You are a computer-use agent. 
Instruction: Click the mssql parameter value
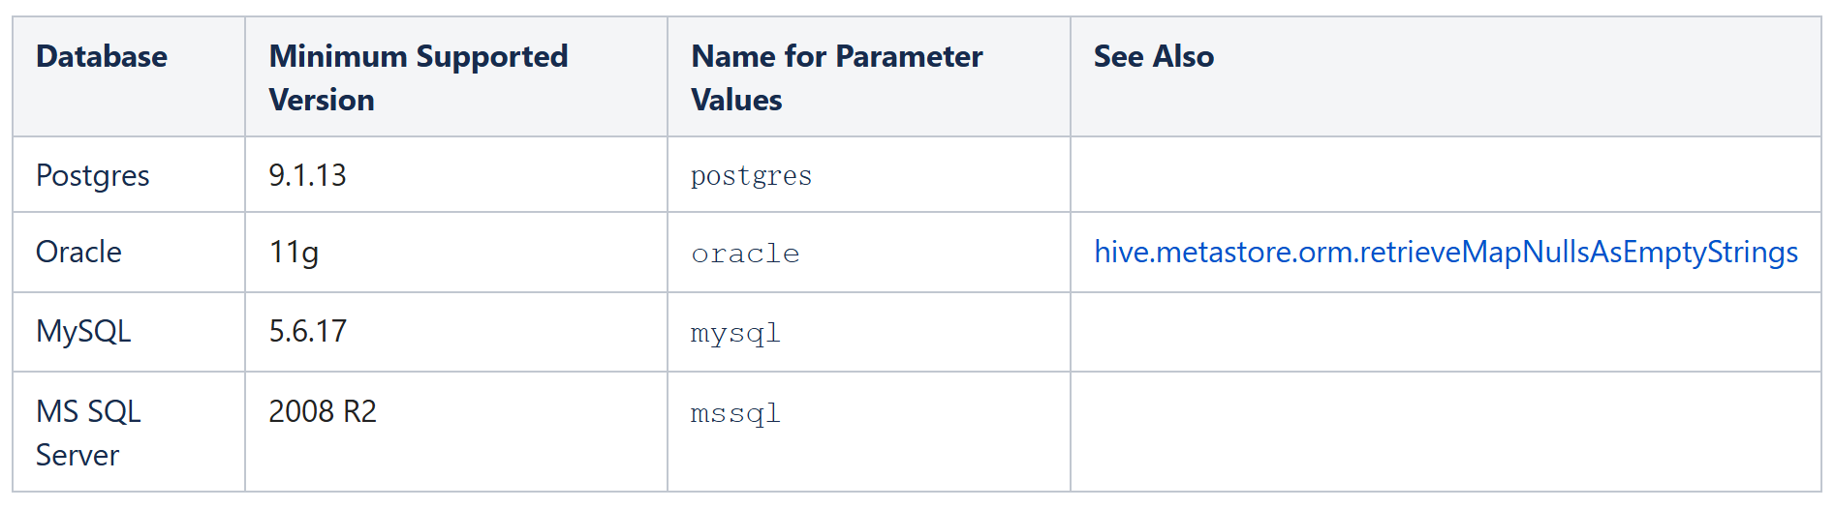pos(735,413)
